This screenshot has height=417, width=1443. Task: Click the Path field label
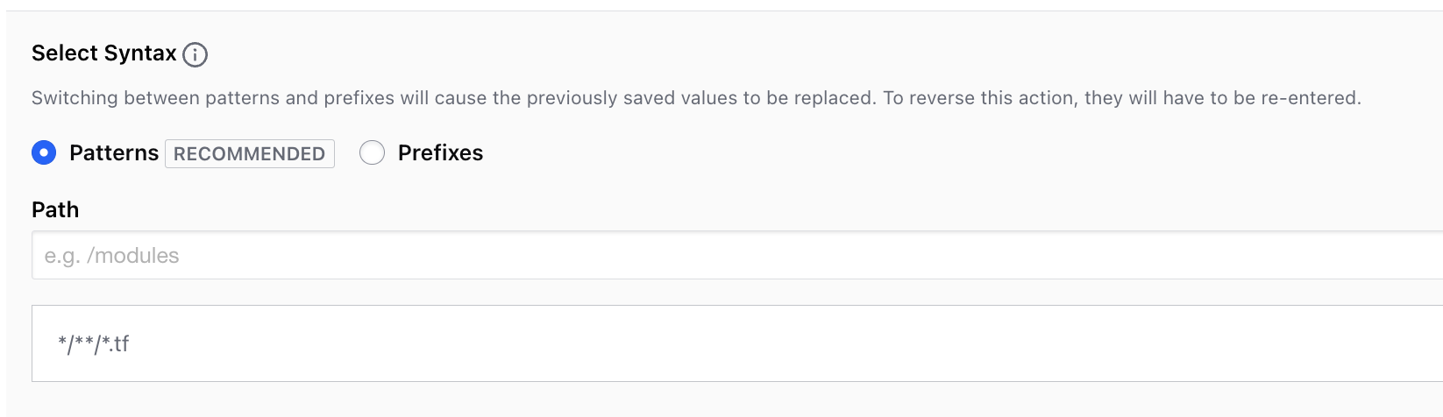(x=55, y=209)
